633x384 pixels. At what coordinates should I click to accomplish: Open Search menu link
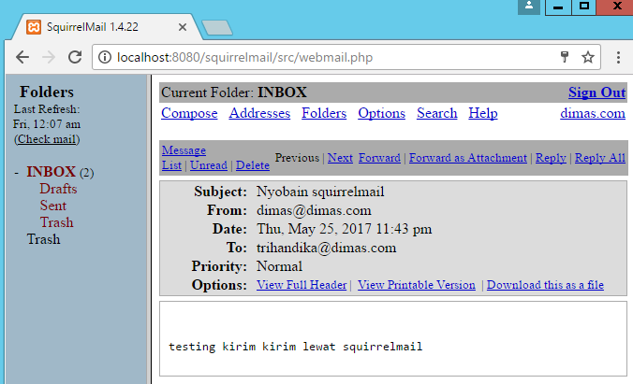point(437,113)
